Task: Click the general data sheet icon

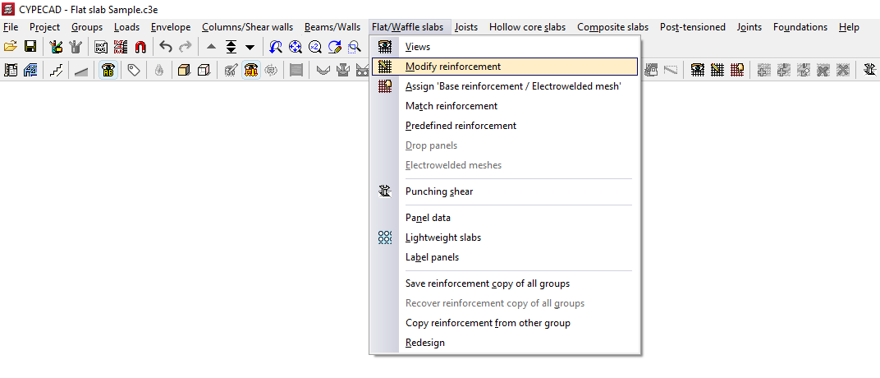Action: (11, 70)
